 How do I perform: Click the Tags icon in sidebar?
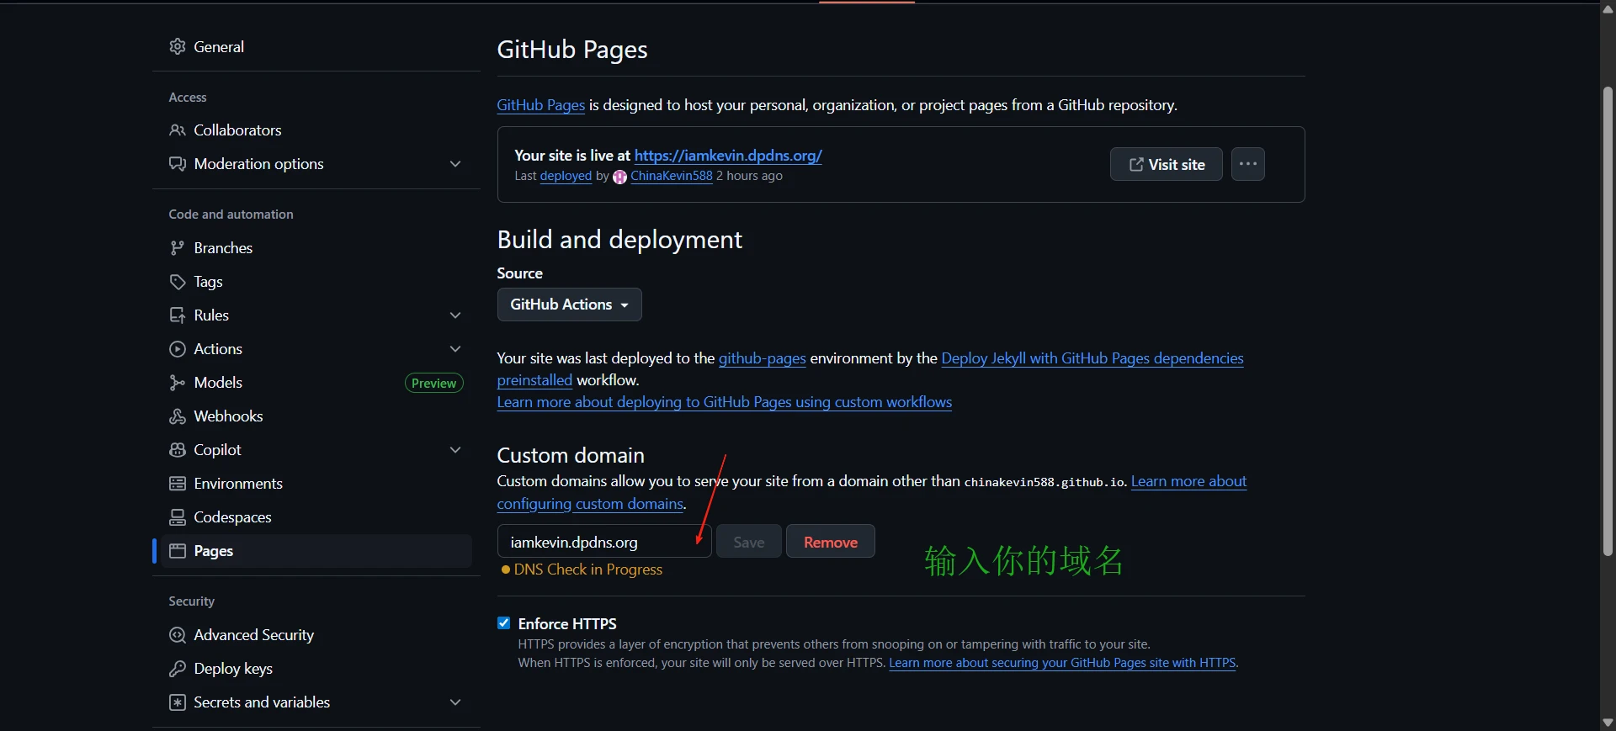(x=177, y=282)
